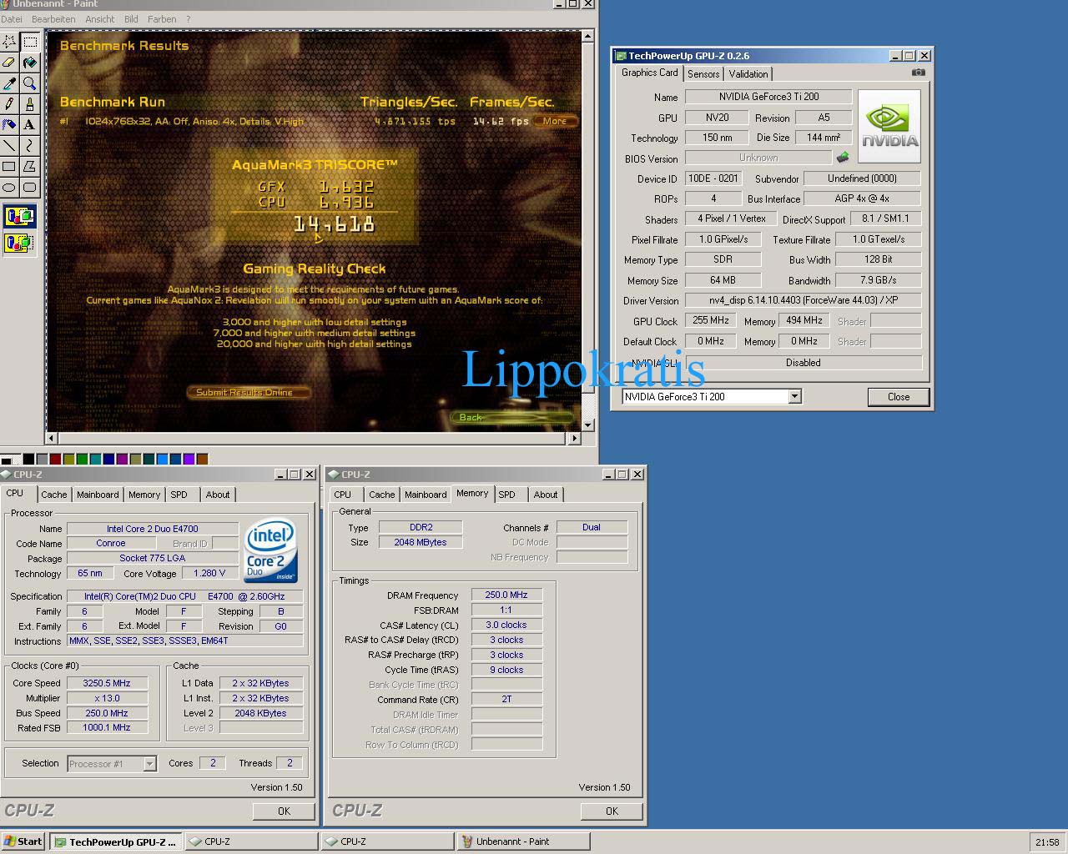Select the Rounded Rectangle tool
The width and height of the screenshot is (1068, 854).
click(30, 187)
